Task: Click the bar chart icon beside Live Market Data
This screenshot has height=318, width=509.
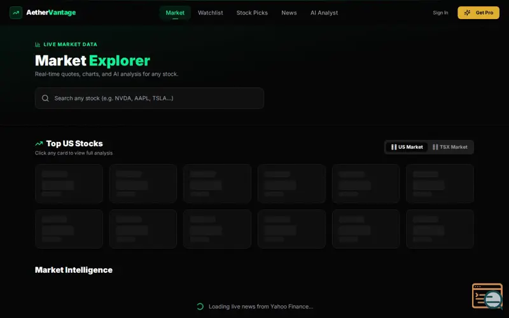Action: tap(38, 45)
